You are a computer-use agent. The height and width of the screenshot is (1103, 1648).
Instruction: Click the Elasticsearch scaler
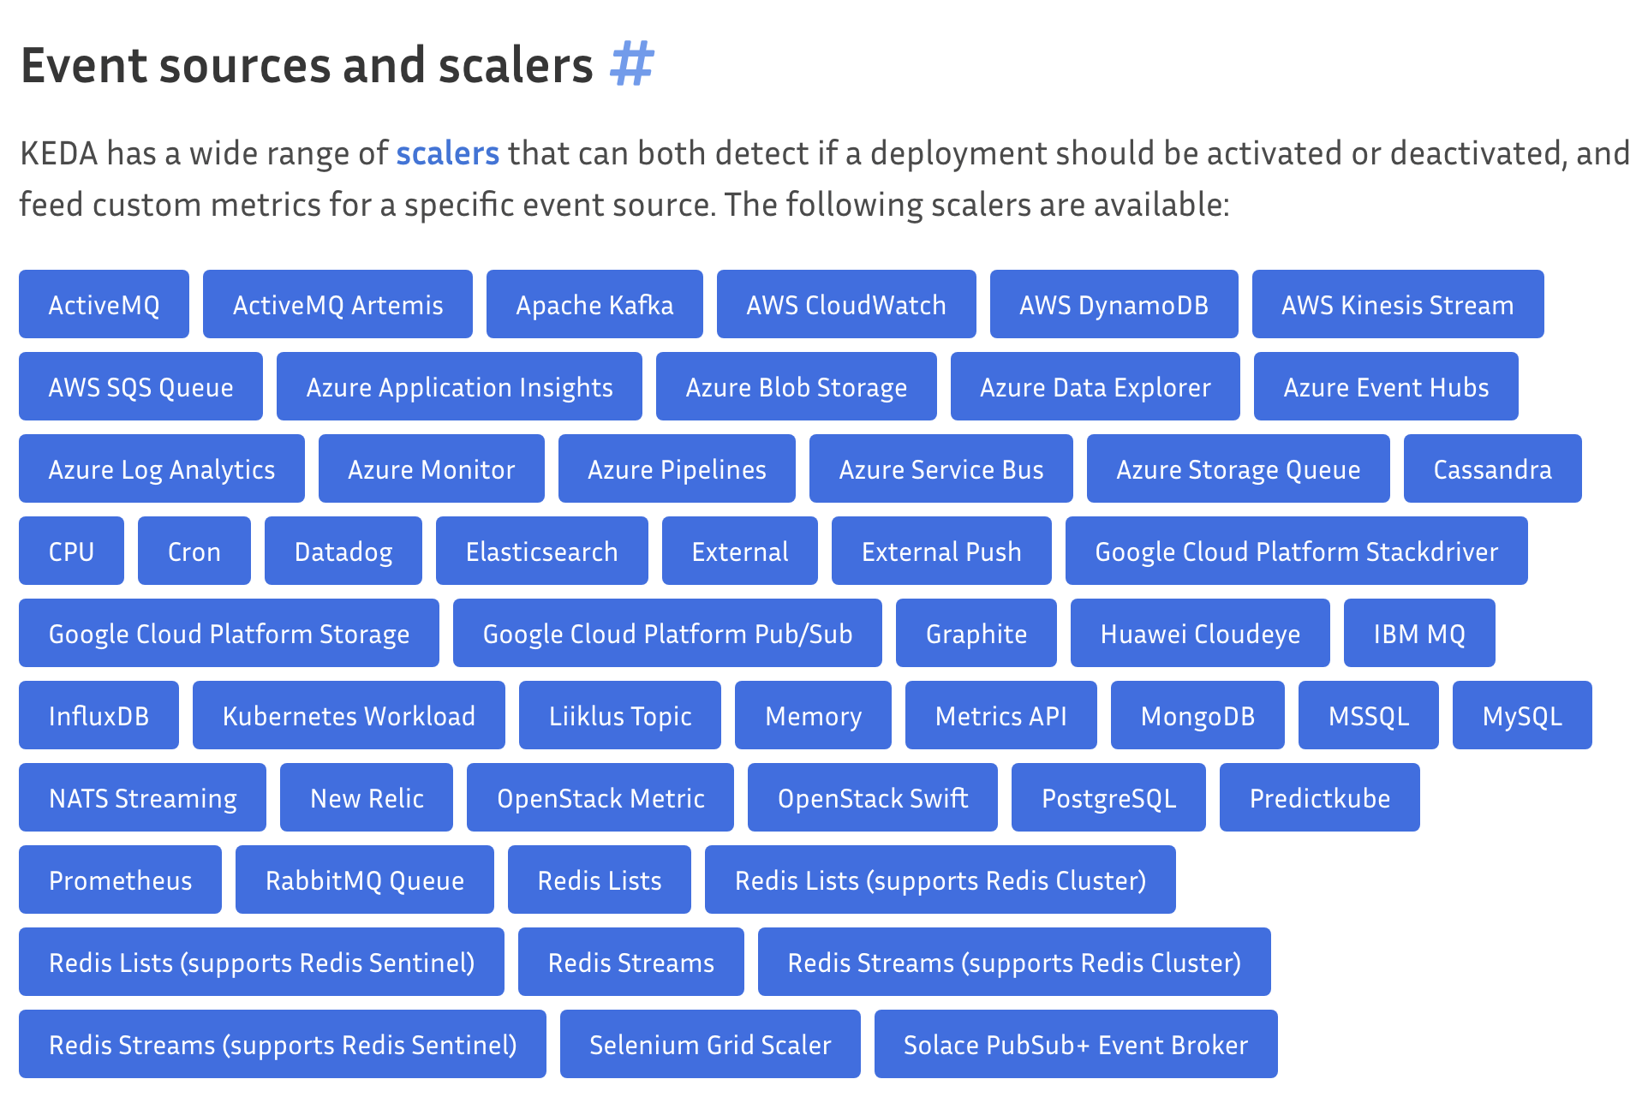[x=542, y=551]
